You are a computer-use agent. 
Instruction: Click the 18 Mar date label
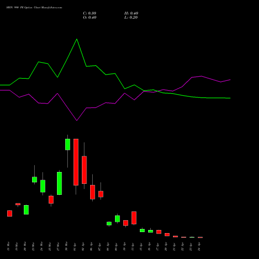tap(8, 246)
